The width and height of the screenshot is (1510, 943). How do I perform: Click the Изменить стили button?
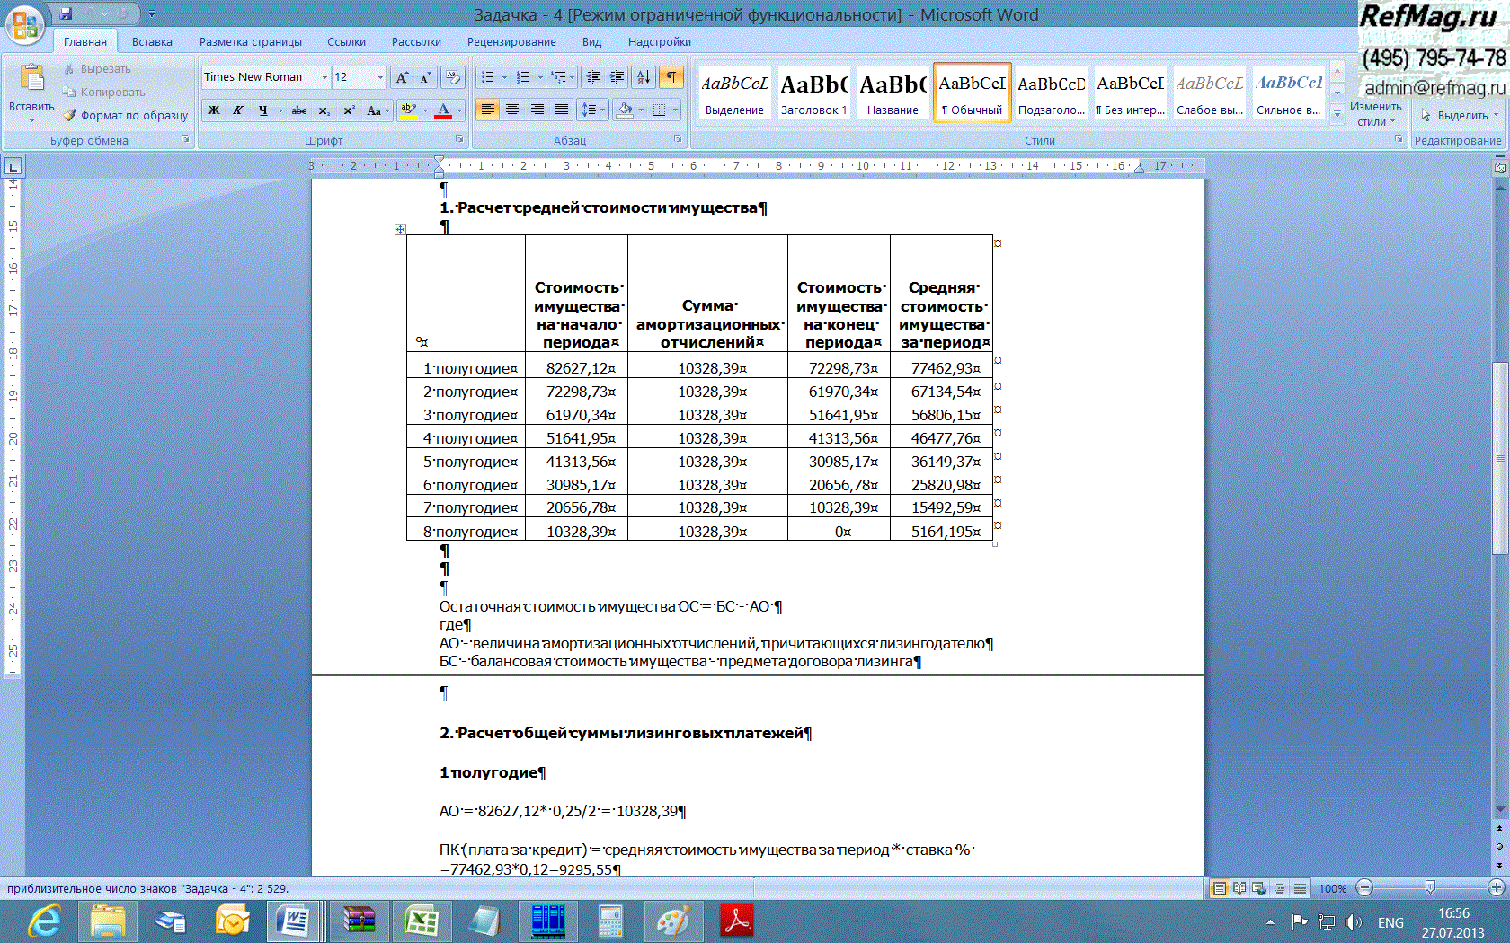click(1375, 112)
